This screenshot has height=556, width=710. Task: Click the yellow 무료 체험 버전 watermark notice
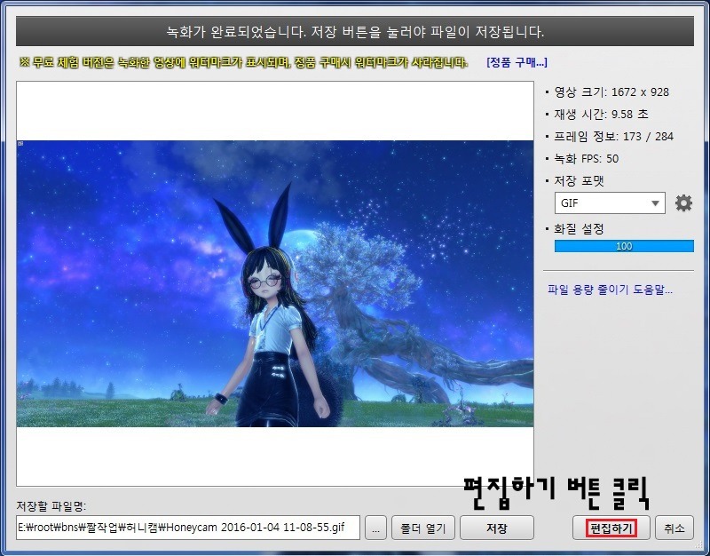coord(243,62)
